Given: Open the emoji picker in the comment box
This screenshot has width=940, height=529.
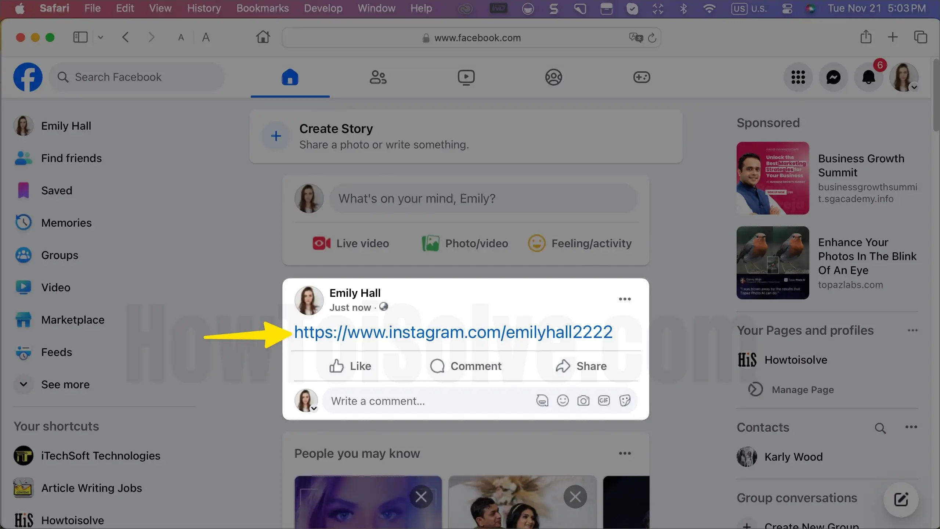Looking at the screenshot, I should [x=563, y=400].
